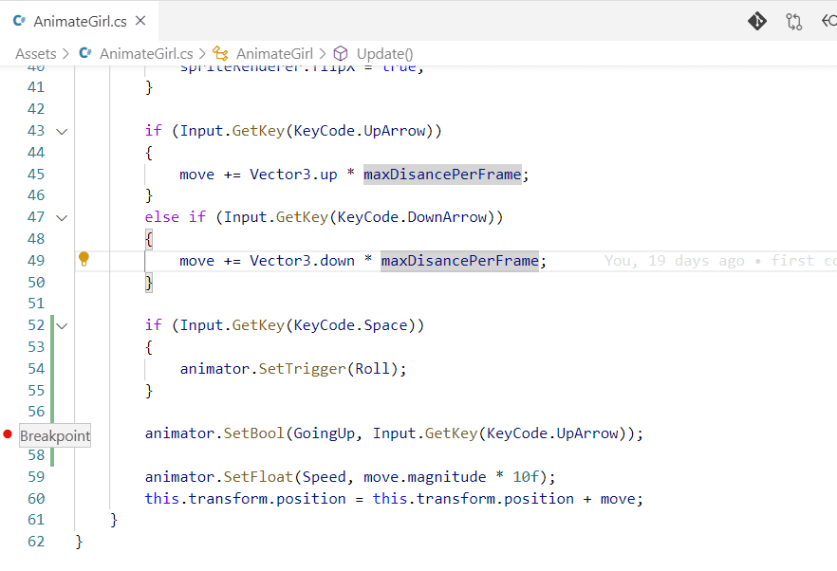Viewport: 837px width, 571px height.
Task: Click the method cube icon beside Update()
Action: [x=342, y=54]
